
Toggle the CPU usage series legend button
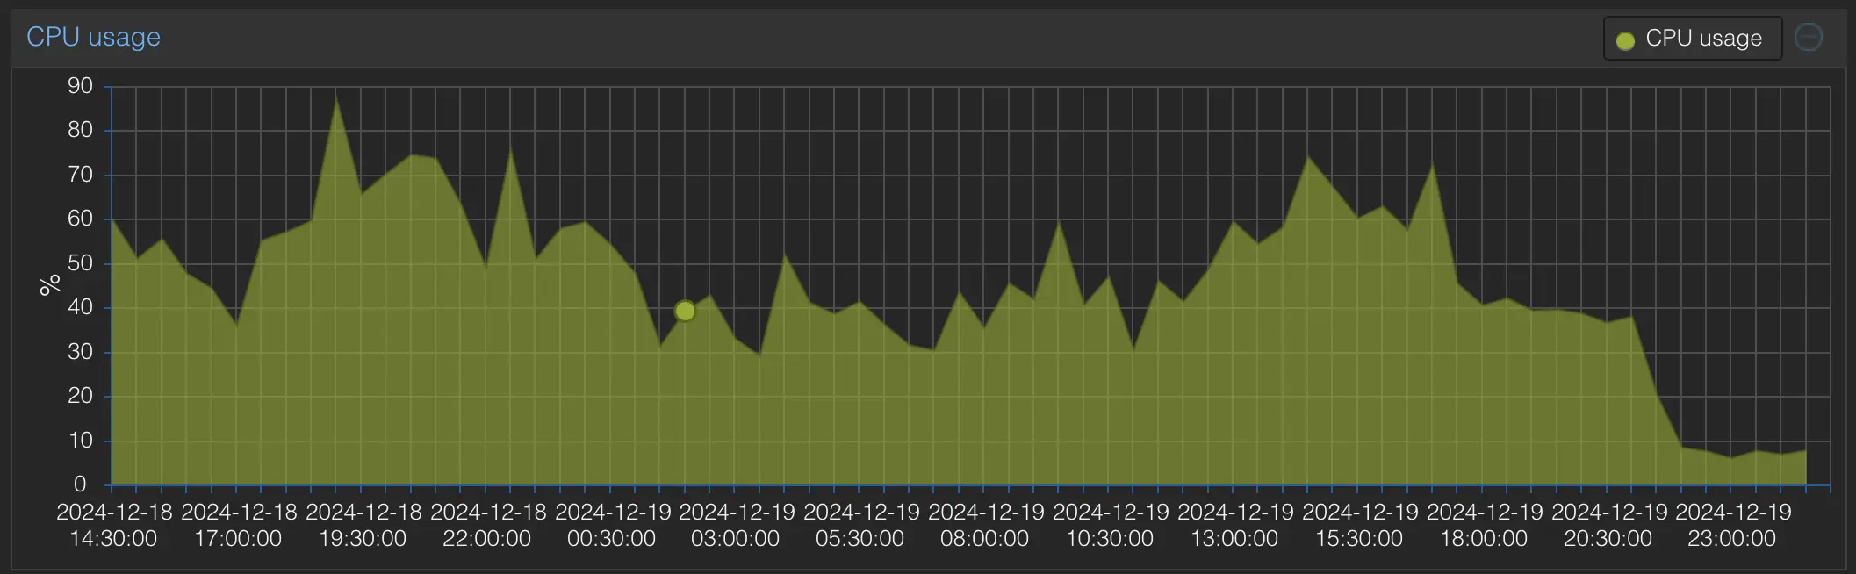1692,39
